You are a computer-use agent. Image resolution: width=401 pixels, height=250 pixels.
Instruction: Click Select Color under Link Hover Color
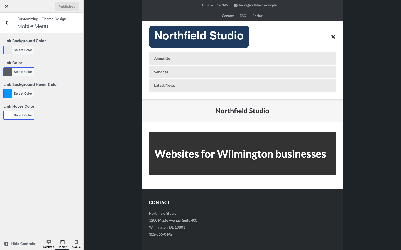click(x=23, y=115)
